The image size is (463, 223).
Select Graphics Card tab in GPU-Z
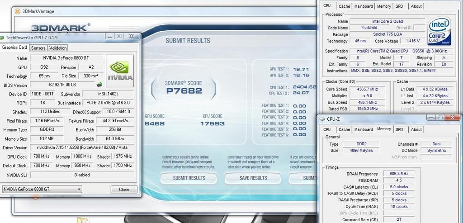(14, 47)
